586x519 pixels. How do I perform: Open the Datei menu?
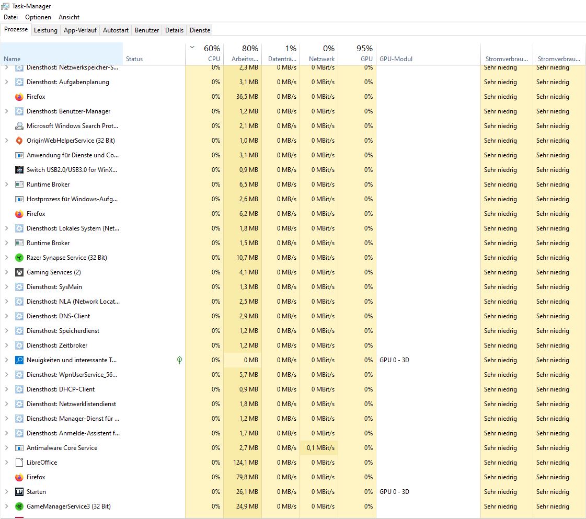10,17
